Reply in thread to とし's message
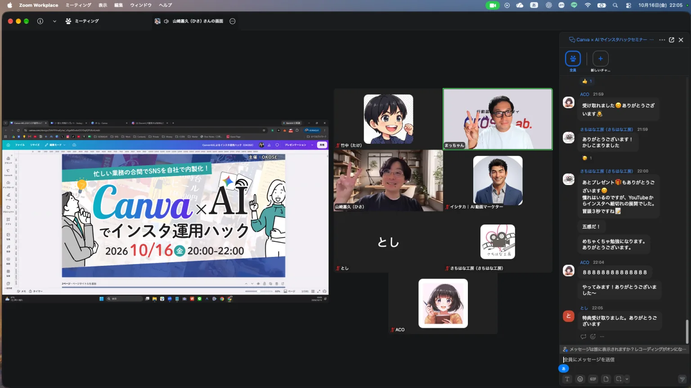The image size is (691, 388). [x=583, y=336]
